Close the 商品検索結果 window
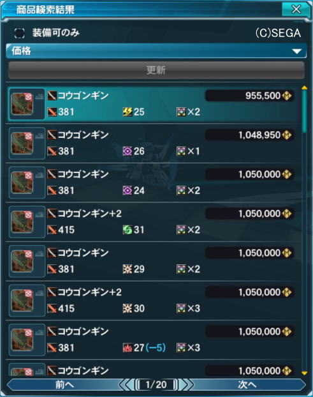This screenshot has width=313, height=397. 296,10
